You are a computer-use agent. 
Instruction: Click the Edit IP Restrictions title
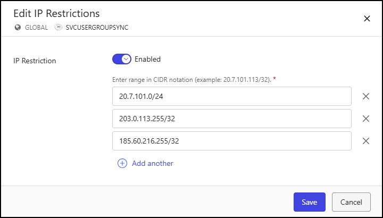tap(57, 13)
